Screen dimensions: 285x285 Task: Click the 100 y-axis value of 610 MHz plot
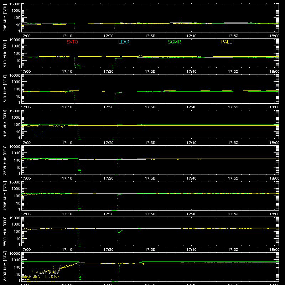point(17,89)
